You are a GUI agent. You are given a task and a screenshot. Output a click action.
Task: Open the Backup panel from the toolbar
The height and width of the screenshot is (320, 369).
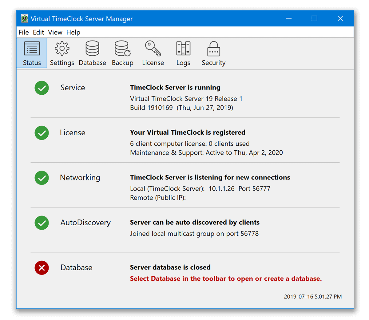(x=122, y=53)
